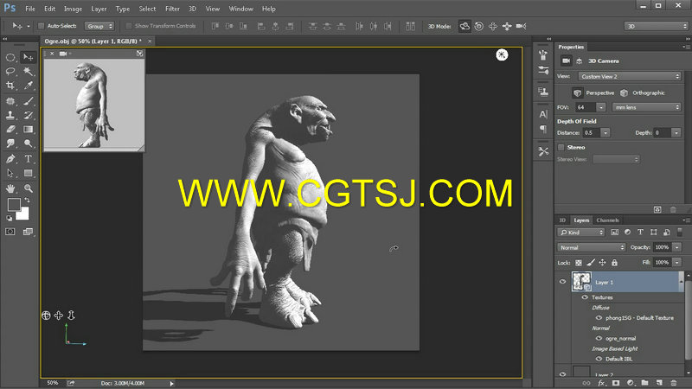Open the Image menu

[73, 9]
